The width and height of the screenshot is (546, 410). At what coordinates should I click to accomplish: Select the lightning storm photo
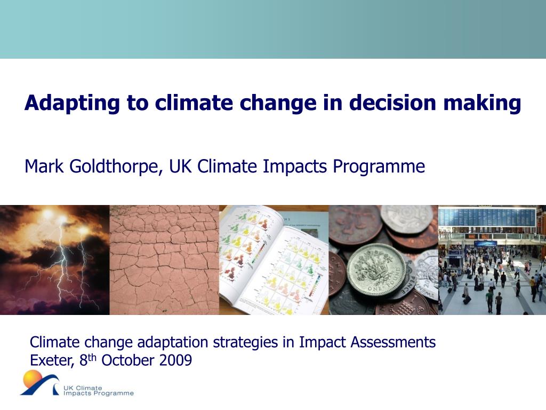(x=55, y=260)
